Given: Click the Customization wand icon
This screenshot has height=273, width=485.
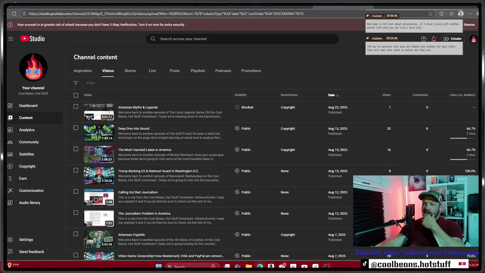Looking at the screenshot, I should [10, 190].
